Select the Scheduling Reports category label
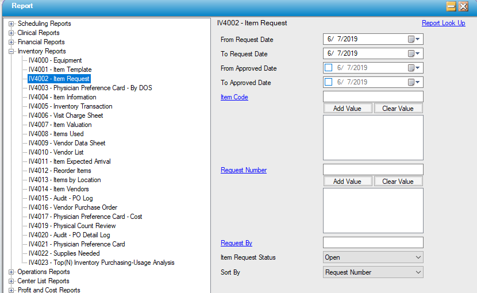 (44, 24)
